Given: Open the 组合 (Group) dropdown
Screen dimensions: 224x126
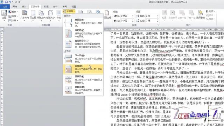Looking at the screenshot, I should pyautogui.click(x=210, y=15).
